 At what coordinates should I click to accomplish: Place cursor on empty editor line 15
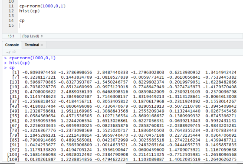(130, 26)
